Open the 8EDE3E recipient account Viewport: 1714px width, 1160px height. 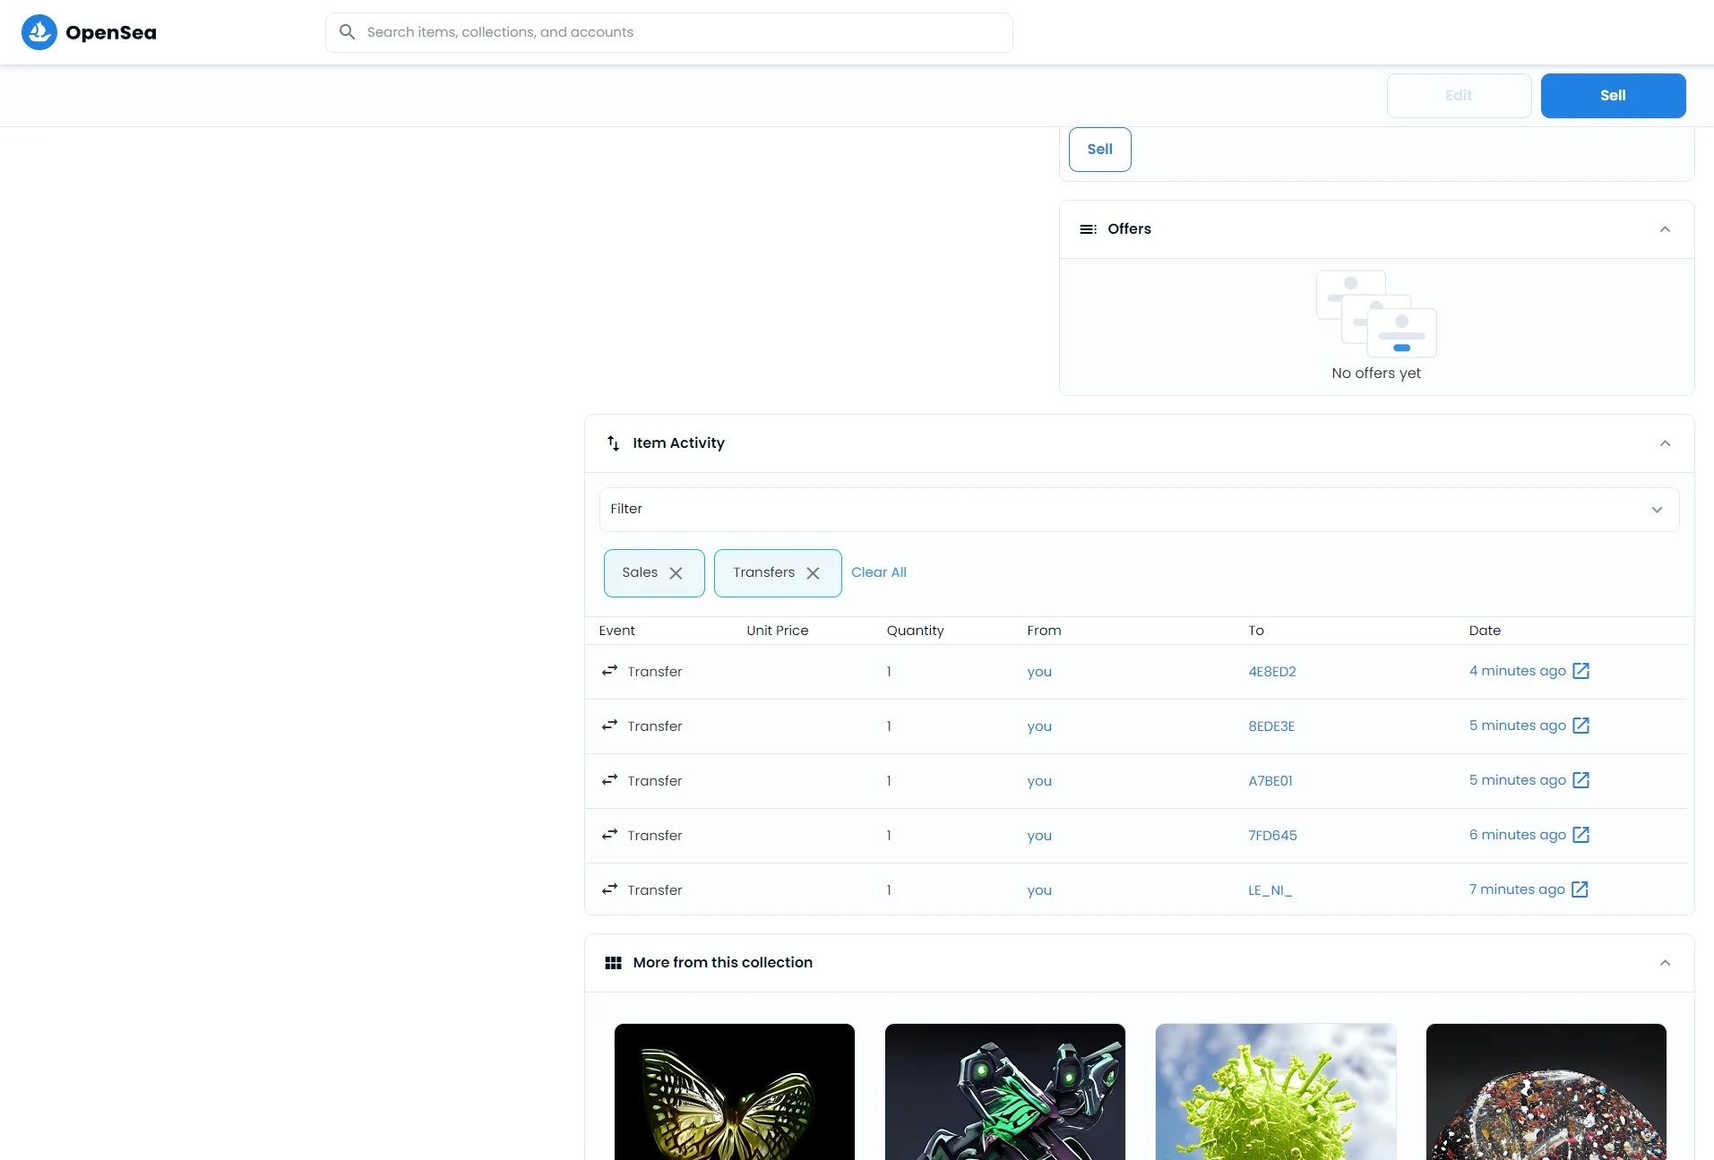tap(1271, 726)
